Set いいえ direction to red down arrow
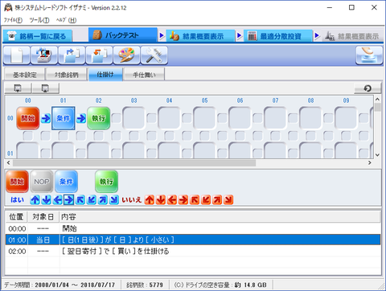 click(x=161, y=200)
